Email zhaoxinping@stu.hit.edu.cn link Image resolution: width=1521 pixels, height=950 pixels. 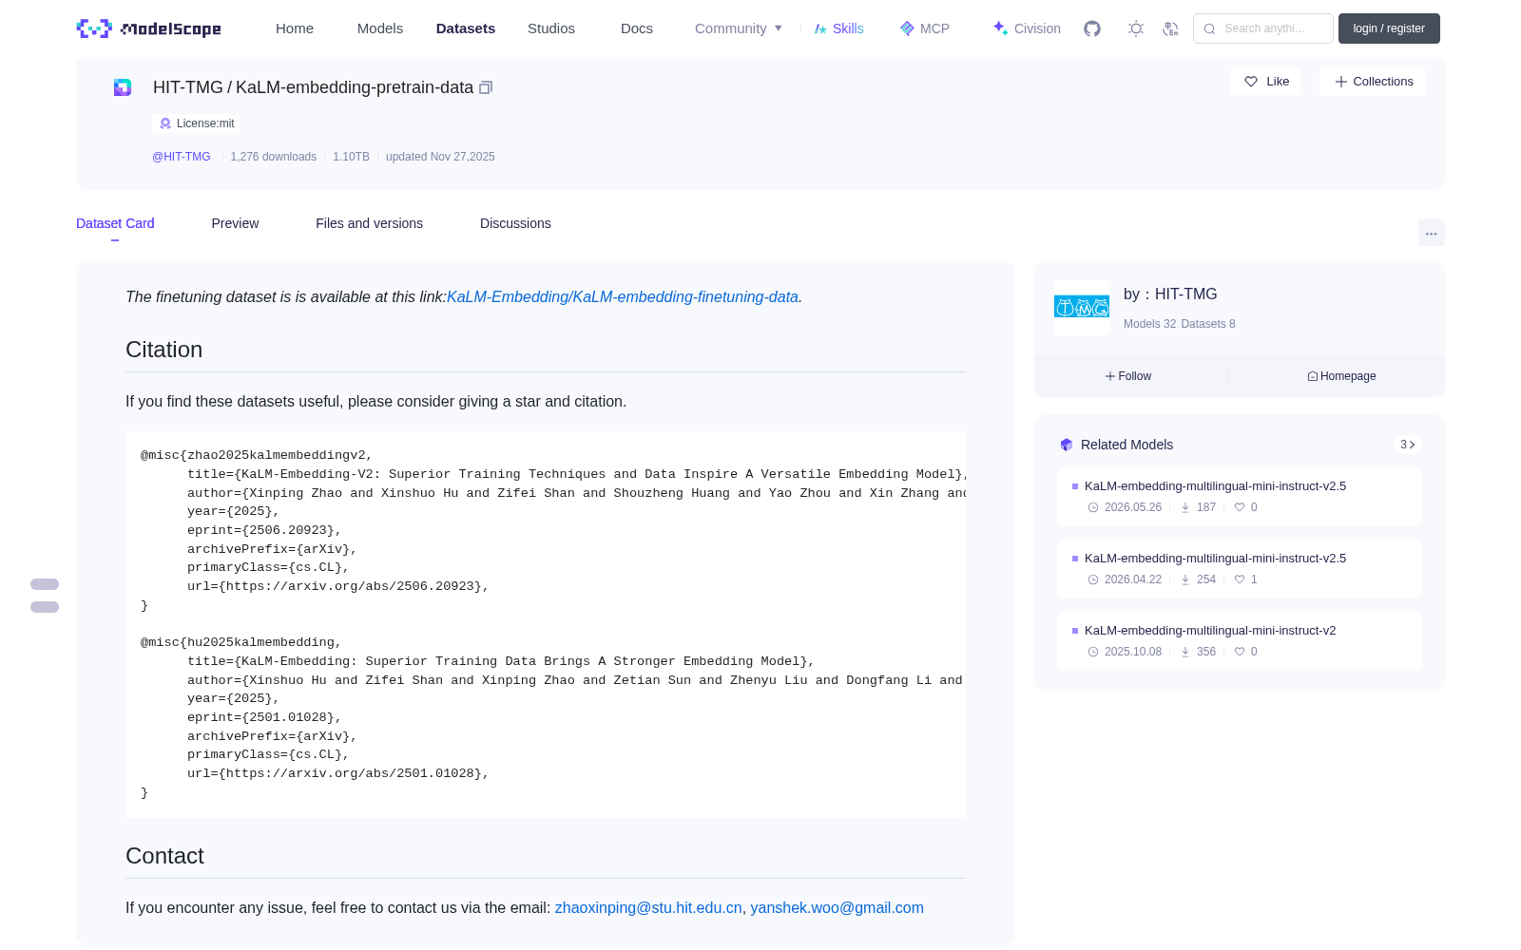pos(648,908)
